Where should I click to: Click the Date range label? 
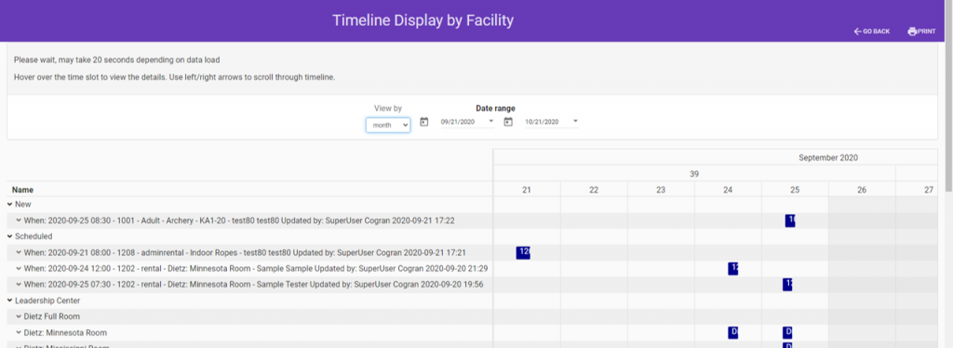pyautogui.click(x=495, y=108)
